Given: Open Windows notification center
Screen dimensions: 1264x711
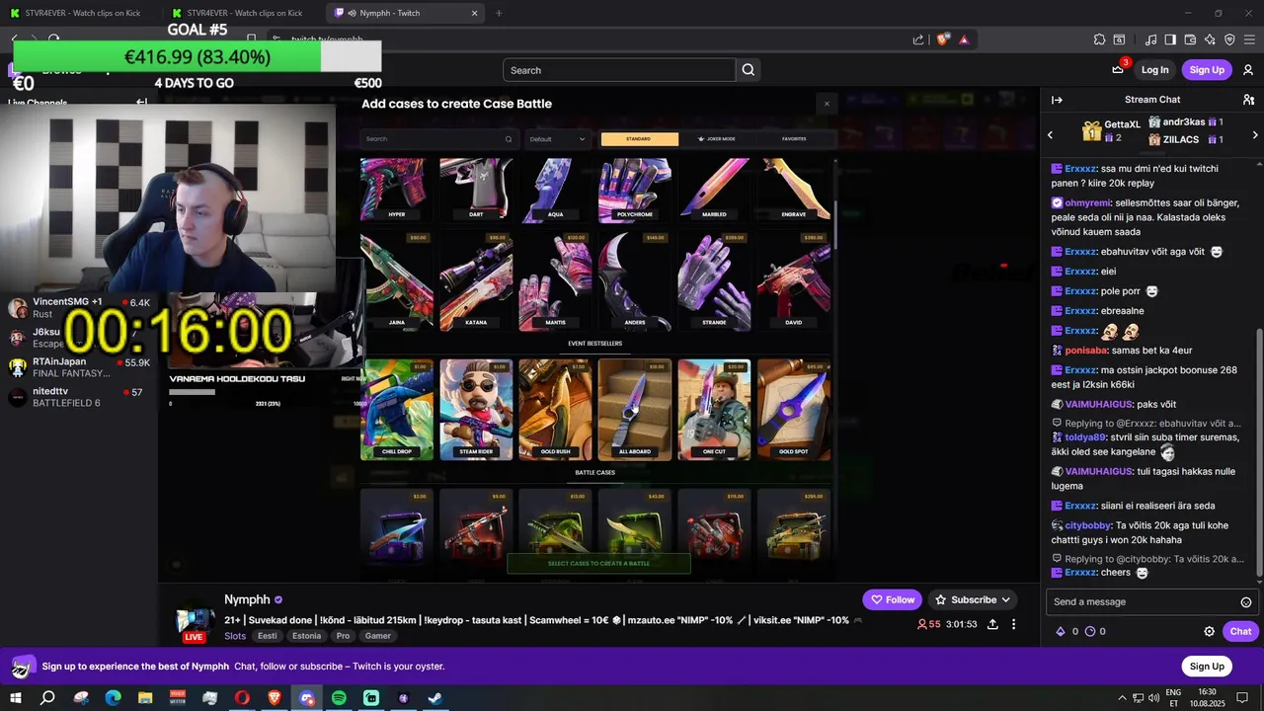Looking at the screenshot, I should coord(1242,698).
